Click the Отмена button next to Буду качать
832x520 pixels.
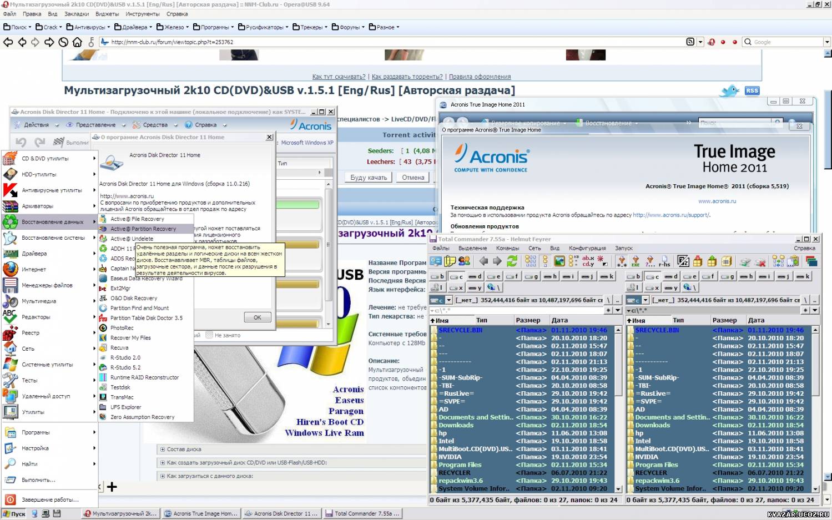[413, 178]
